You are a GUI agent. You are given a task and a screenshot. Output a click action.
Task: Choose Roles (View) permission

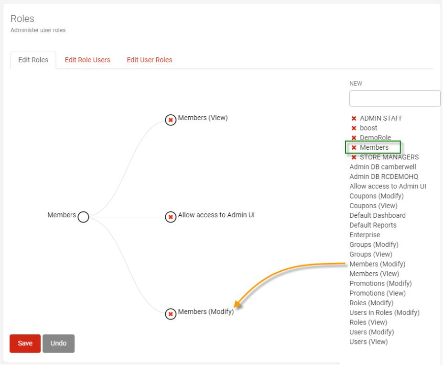coord(368,322)
